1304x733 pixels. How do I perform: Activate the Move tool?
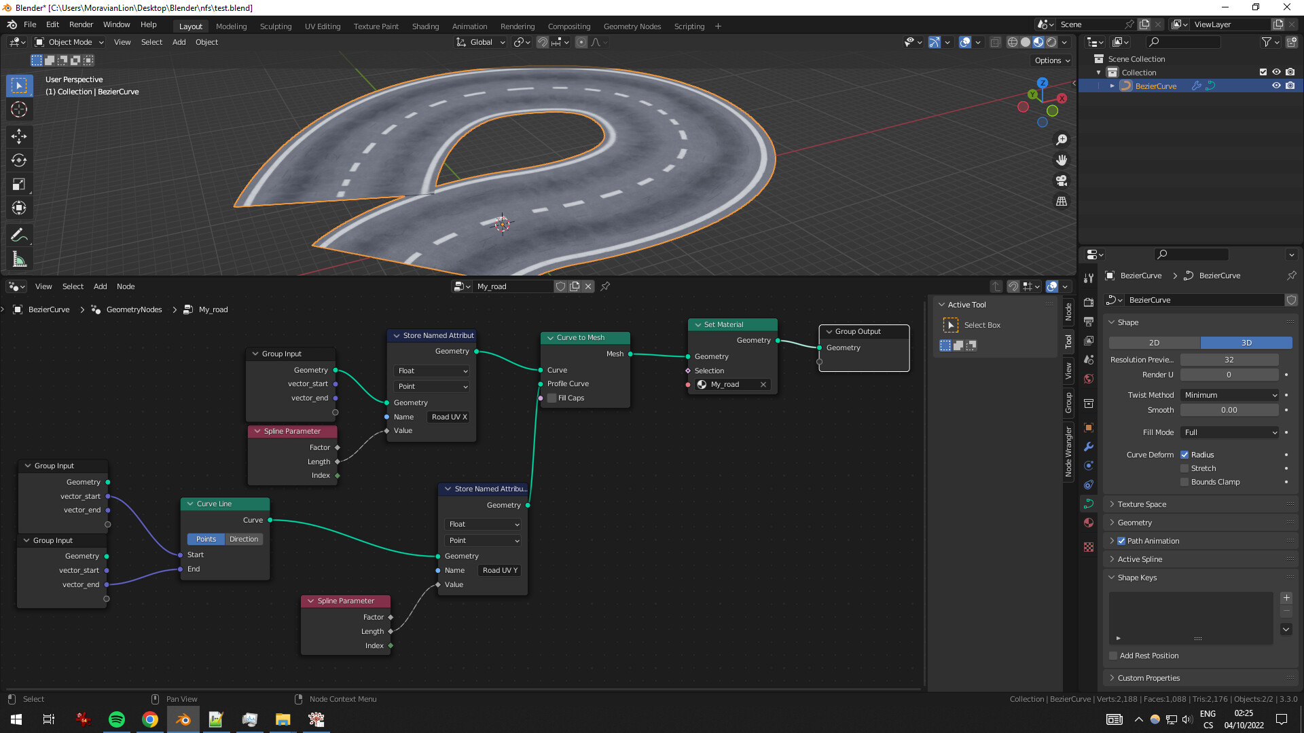pos(19,136)
